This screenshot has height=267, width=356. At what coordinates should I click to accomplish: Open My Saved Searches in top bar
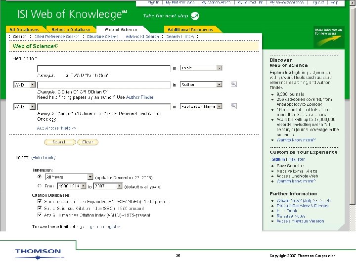tap(287, 2)
